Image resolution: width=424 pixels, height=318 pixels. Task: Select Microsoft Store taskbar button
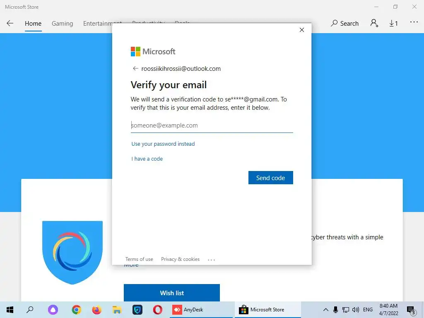tap(268, 310)
